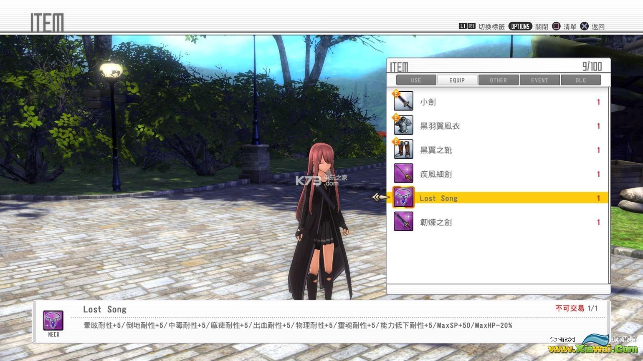Click the 切換標籤 label

(491, 27)
